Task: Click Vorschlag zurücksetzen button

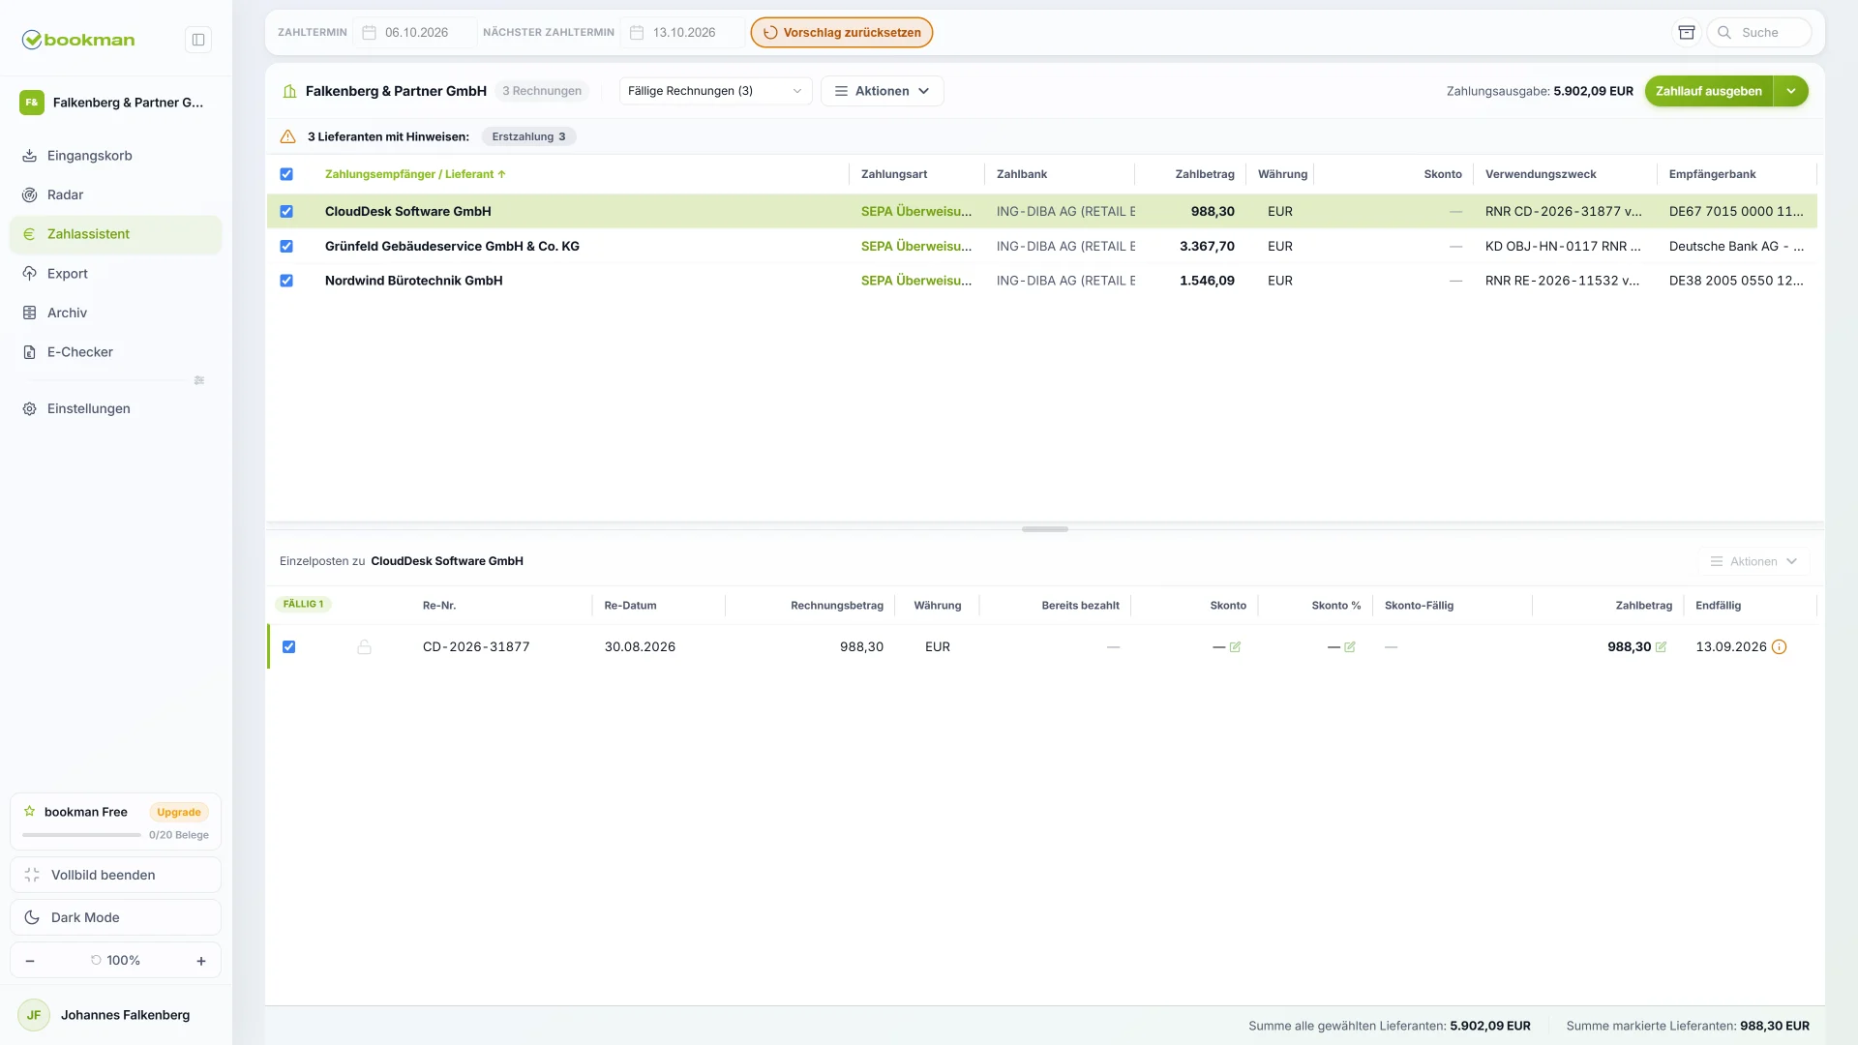Action: tap(841, 33)
